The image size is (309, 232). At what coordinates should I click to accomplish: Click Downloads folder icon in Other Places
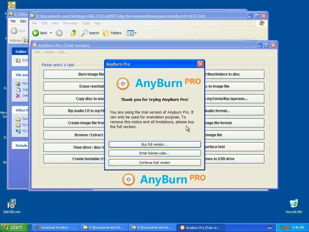coord(18,119)
